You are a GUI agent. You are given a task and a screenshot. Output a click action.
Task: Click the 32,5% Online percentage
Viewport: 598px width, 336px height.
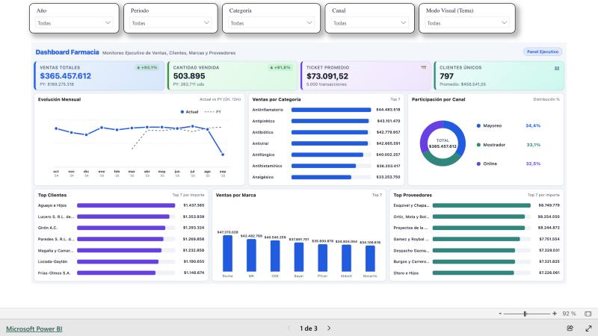(x=533, y=164)
